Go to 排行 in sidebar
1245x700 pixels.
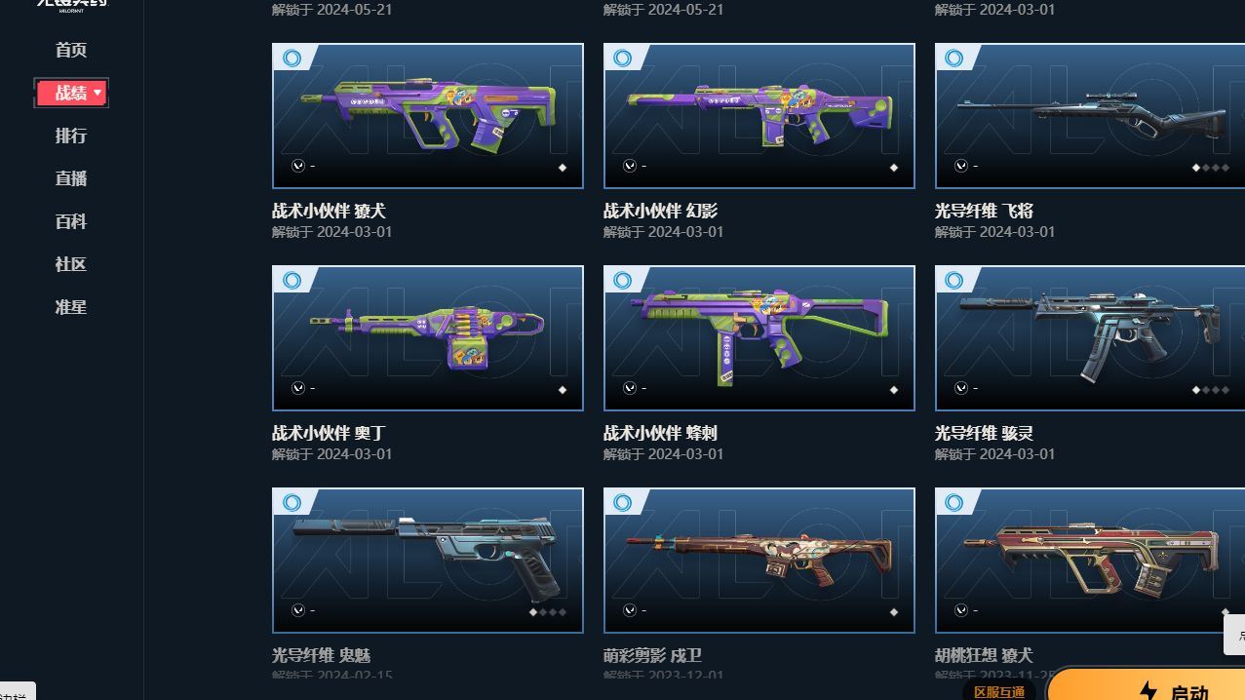click(x=71, y=136)
